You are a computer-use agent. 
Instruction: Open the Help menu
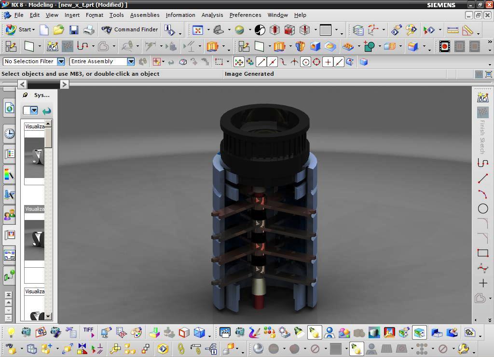[x=300, y=15]
